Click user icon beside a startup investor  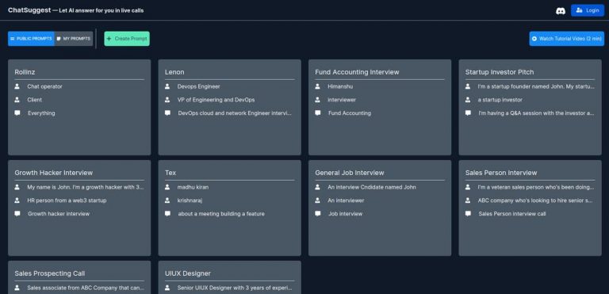[468, 100]
